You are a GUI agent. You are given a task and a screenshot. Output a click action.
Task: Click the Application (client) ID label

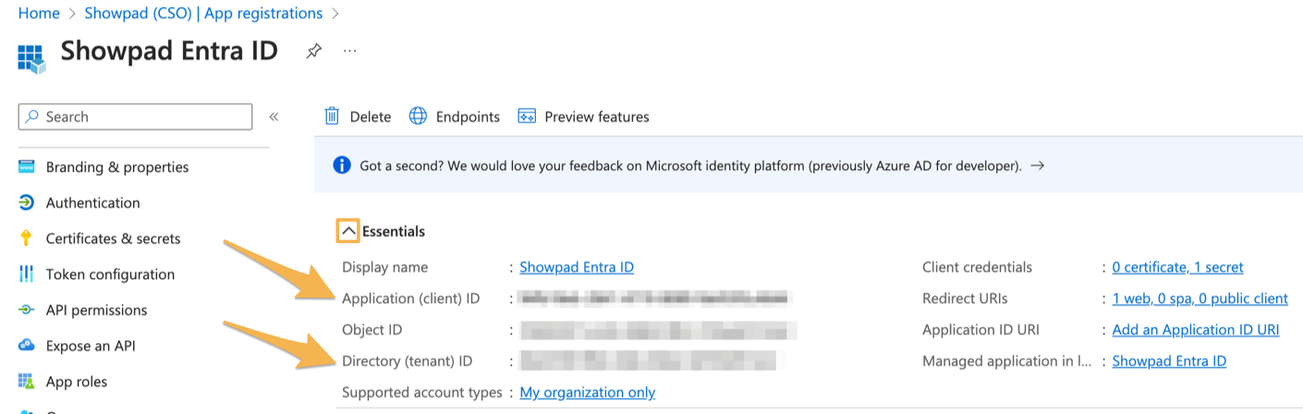[411, 298]
